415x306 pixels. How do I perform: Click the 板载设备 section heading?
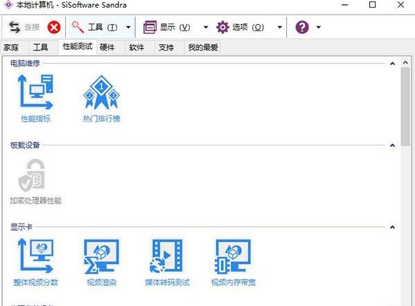tap(25, 145)
